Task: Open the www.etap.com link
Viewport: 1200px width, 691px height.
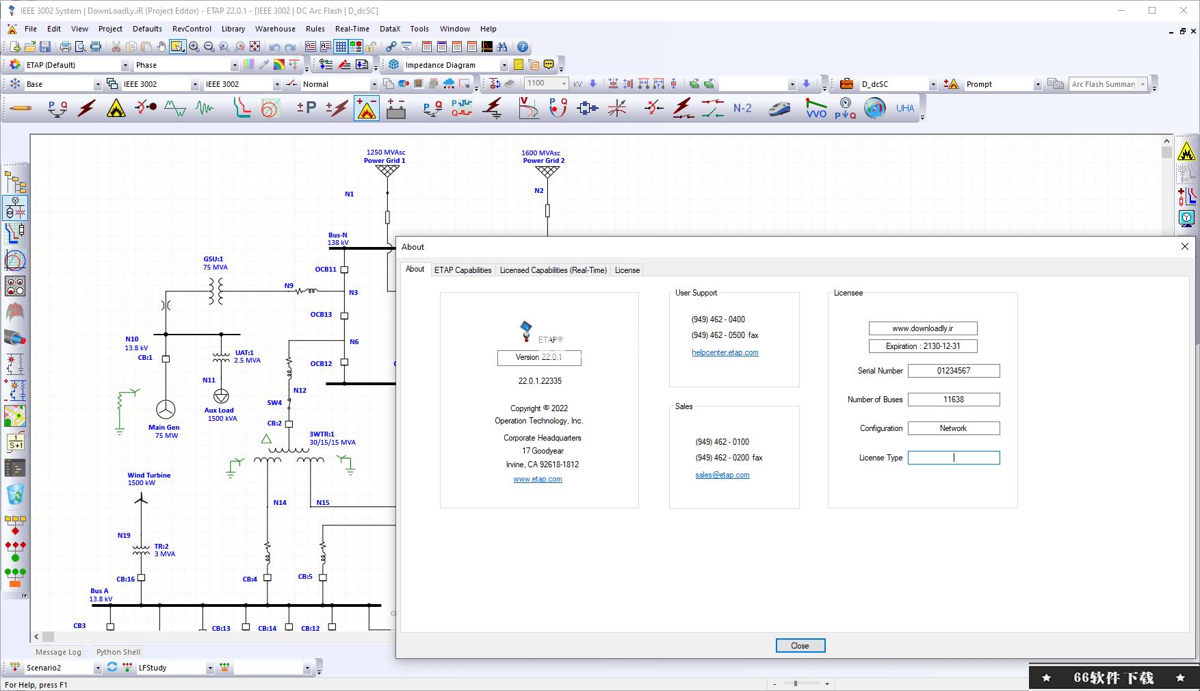Action: tap(538, 479)
